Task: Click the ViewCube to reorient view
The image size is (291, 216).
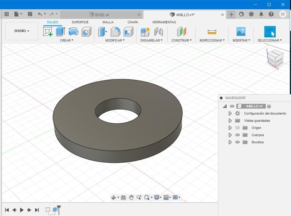Action: pos(276,58)
